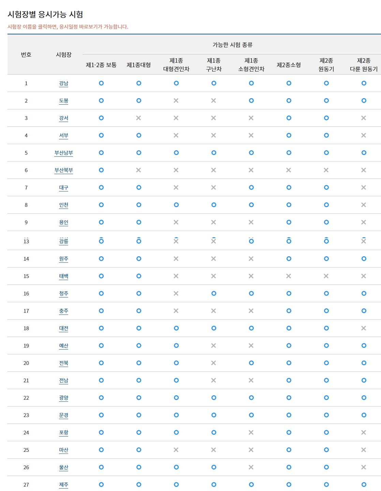Click X mark for 강서 제1종대형
Image resolution: width=381 pixels, height=491 pixels.
point(138,118)
